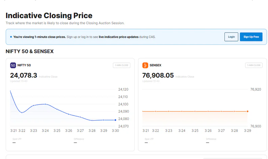Click the live indicative price updates text
Screen dimensions: 268x159
pos(119,37)
